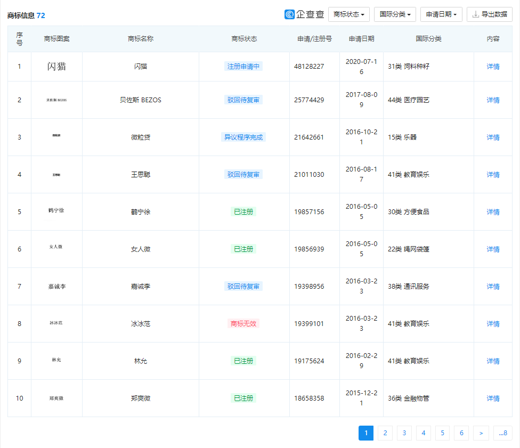Click registration number 18658358

(x=309, y=398)
